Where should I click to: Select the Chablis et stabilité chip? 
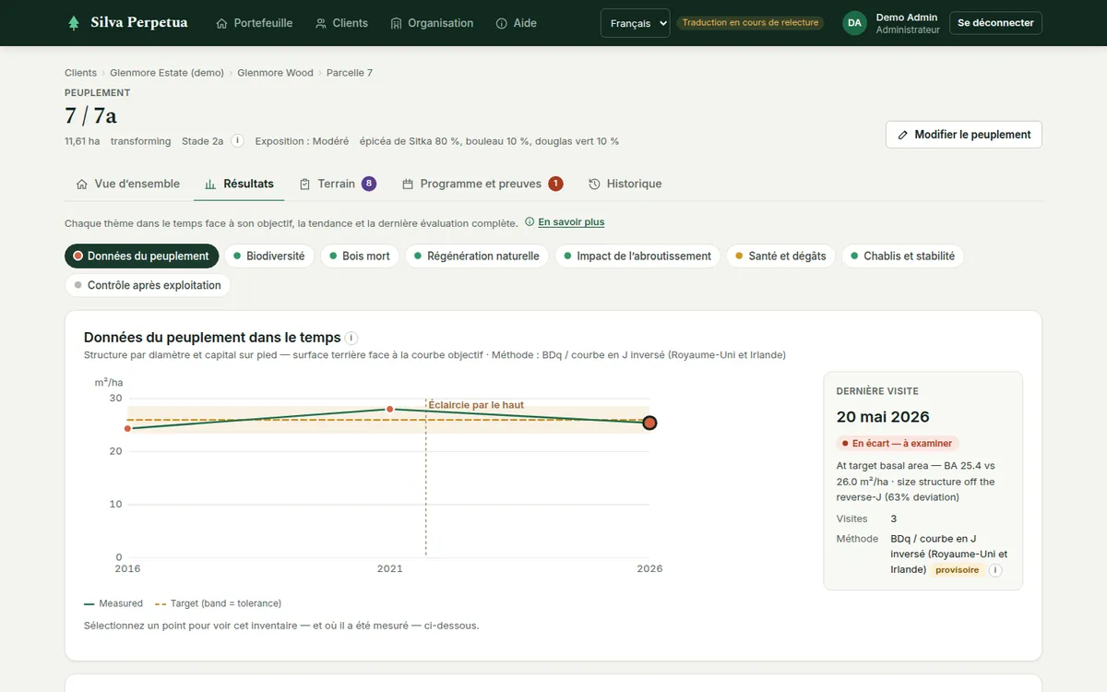coord(902,256)
